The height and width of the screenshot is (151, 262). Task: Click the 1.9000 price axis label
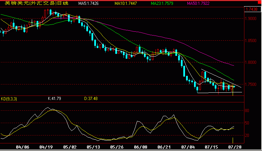251,19
